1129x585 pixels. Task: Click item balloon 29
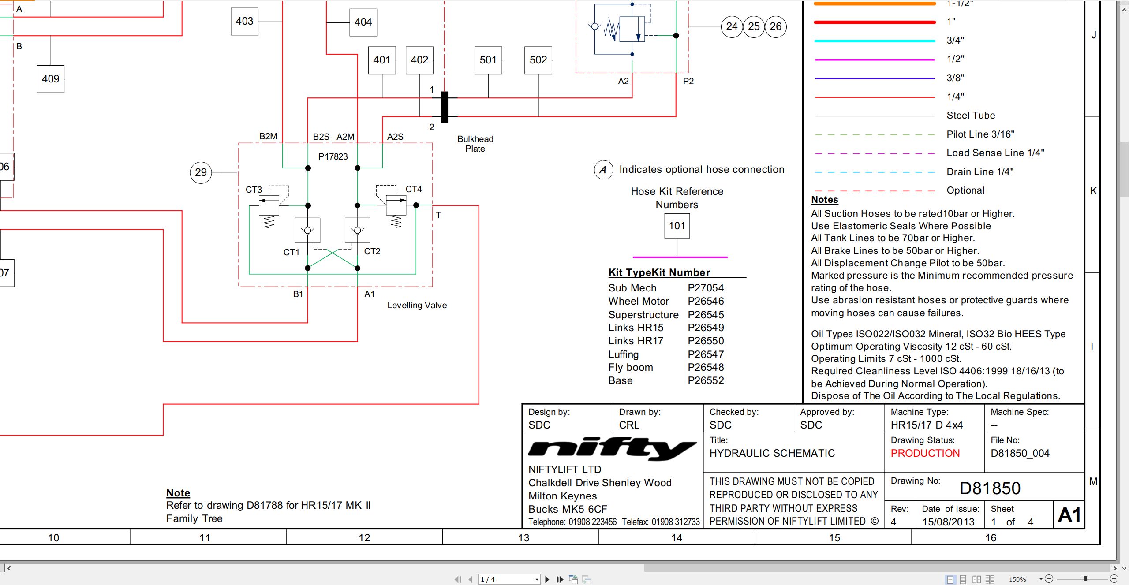(201, 172)
